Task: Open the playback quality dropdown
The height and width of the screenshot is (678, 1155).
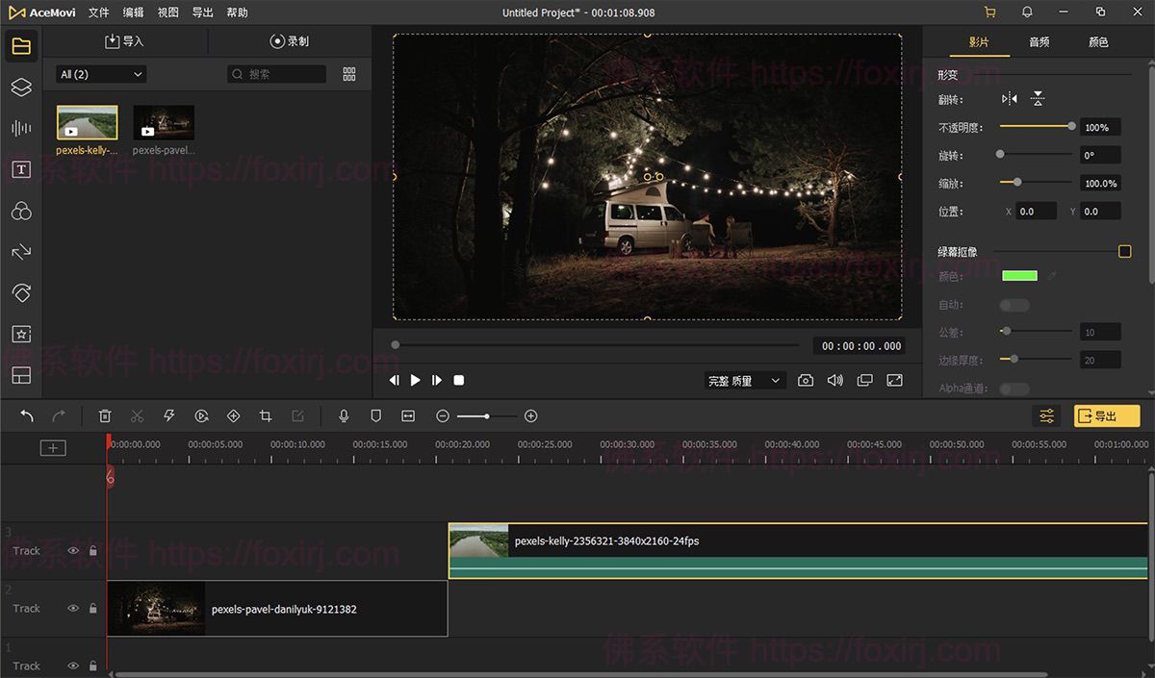Action: [744, 380]
